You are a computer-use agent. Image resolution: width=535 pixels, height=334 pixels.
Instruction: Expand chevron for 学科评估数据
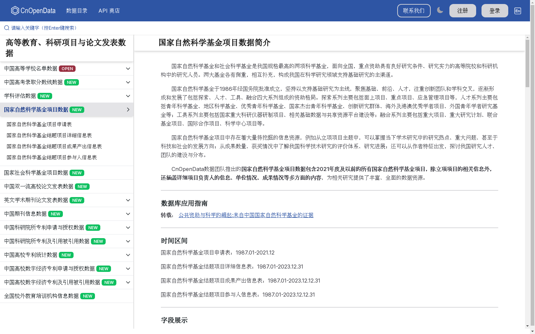click(x=128, y=96)
